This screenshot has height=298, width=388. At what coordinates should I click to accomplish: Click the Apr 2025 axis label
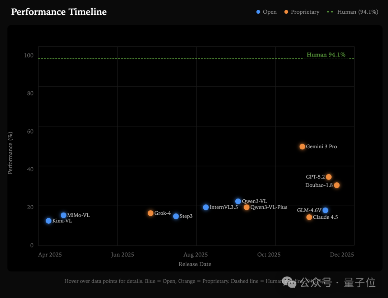(x=50, y=255)
